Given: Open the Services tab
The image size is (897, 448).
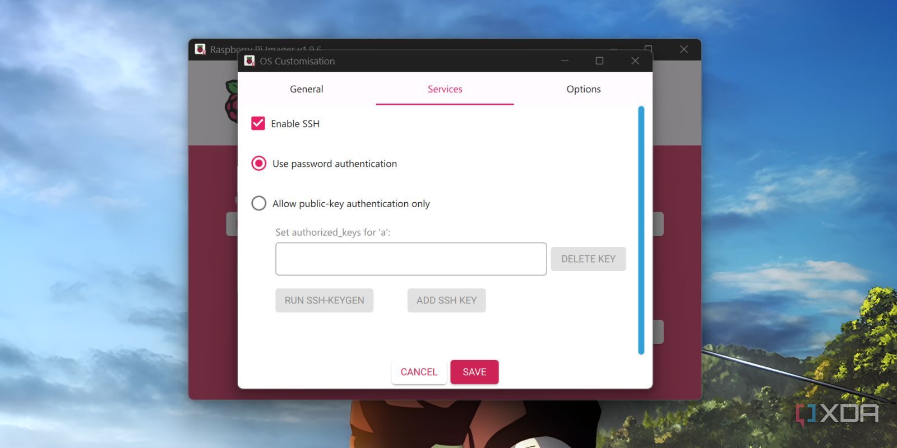Looking at the screenshot, I should (445, 89).
